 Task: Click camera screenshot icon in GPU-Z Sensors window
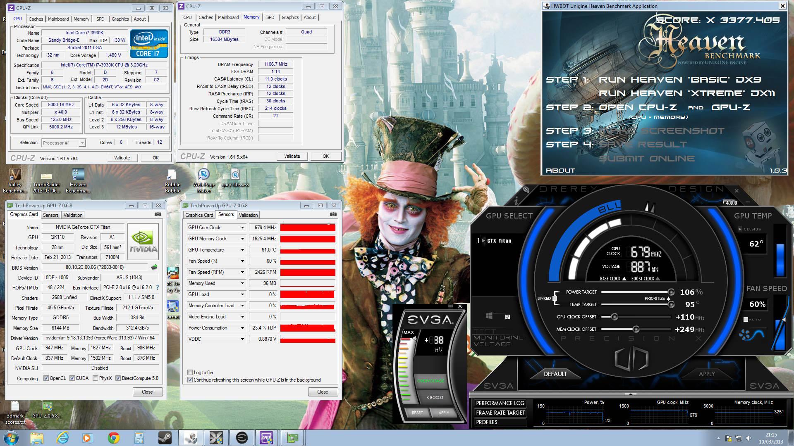point(333,214)
